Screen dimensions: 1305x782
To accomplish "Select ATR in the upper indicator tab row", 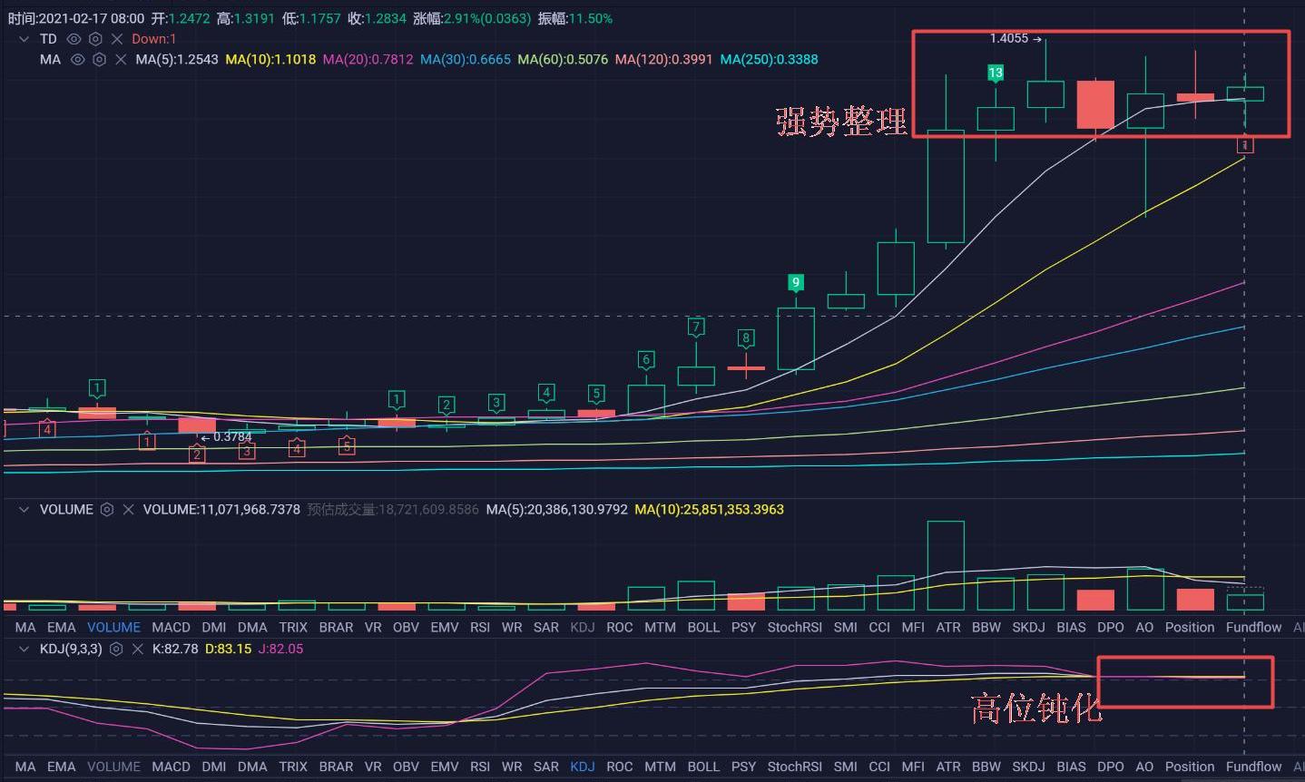I will pos(948,627).
